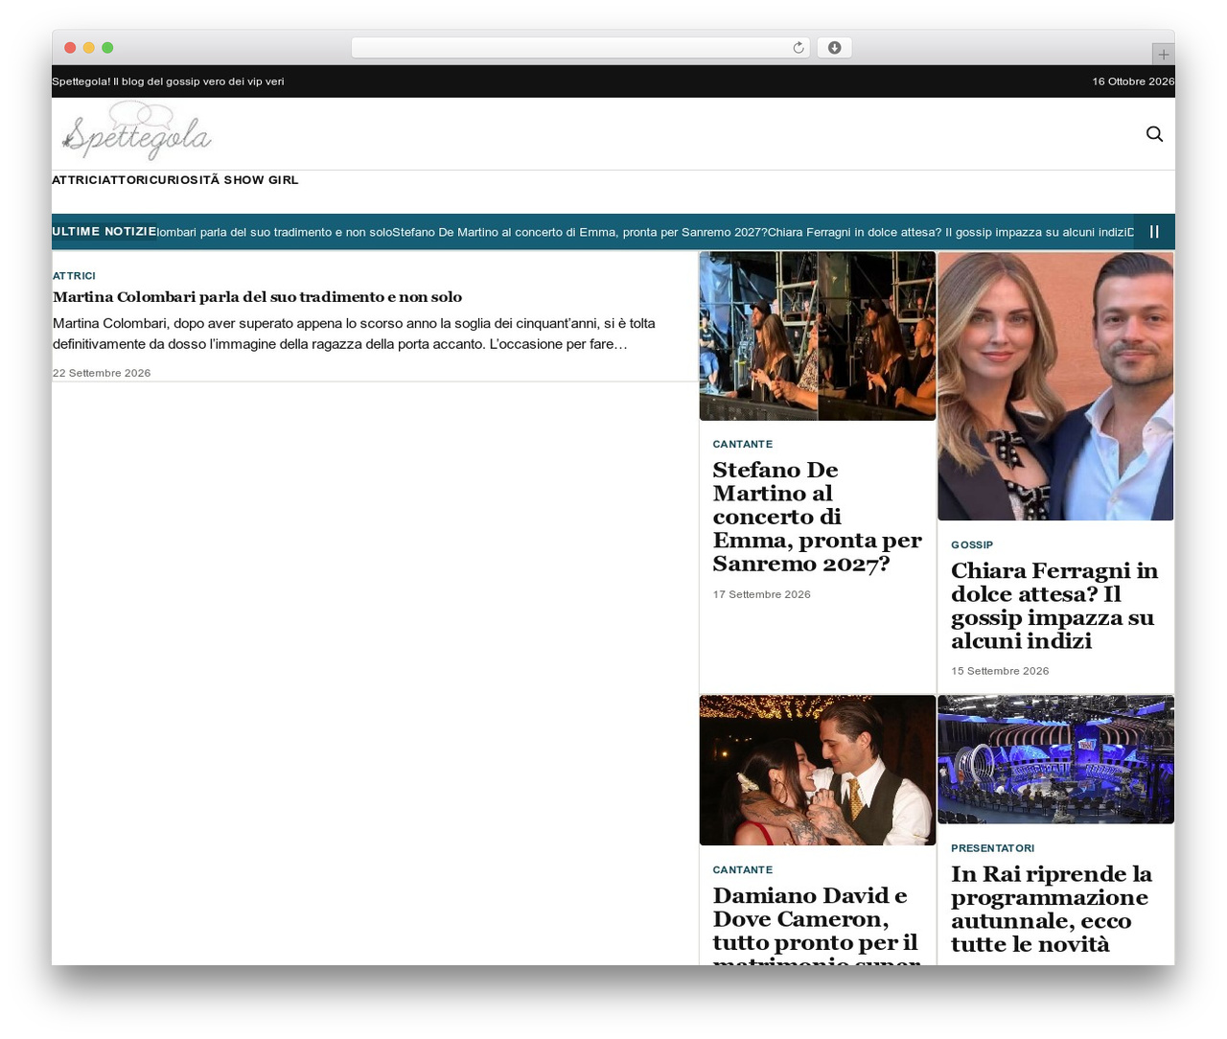Click the ULTIME NOTIZIE label

(x=104, y=232)
